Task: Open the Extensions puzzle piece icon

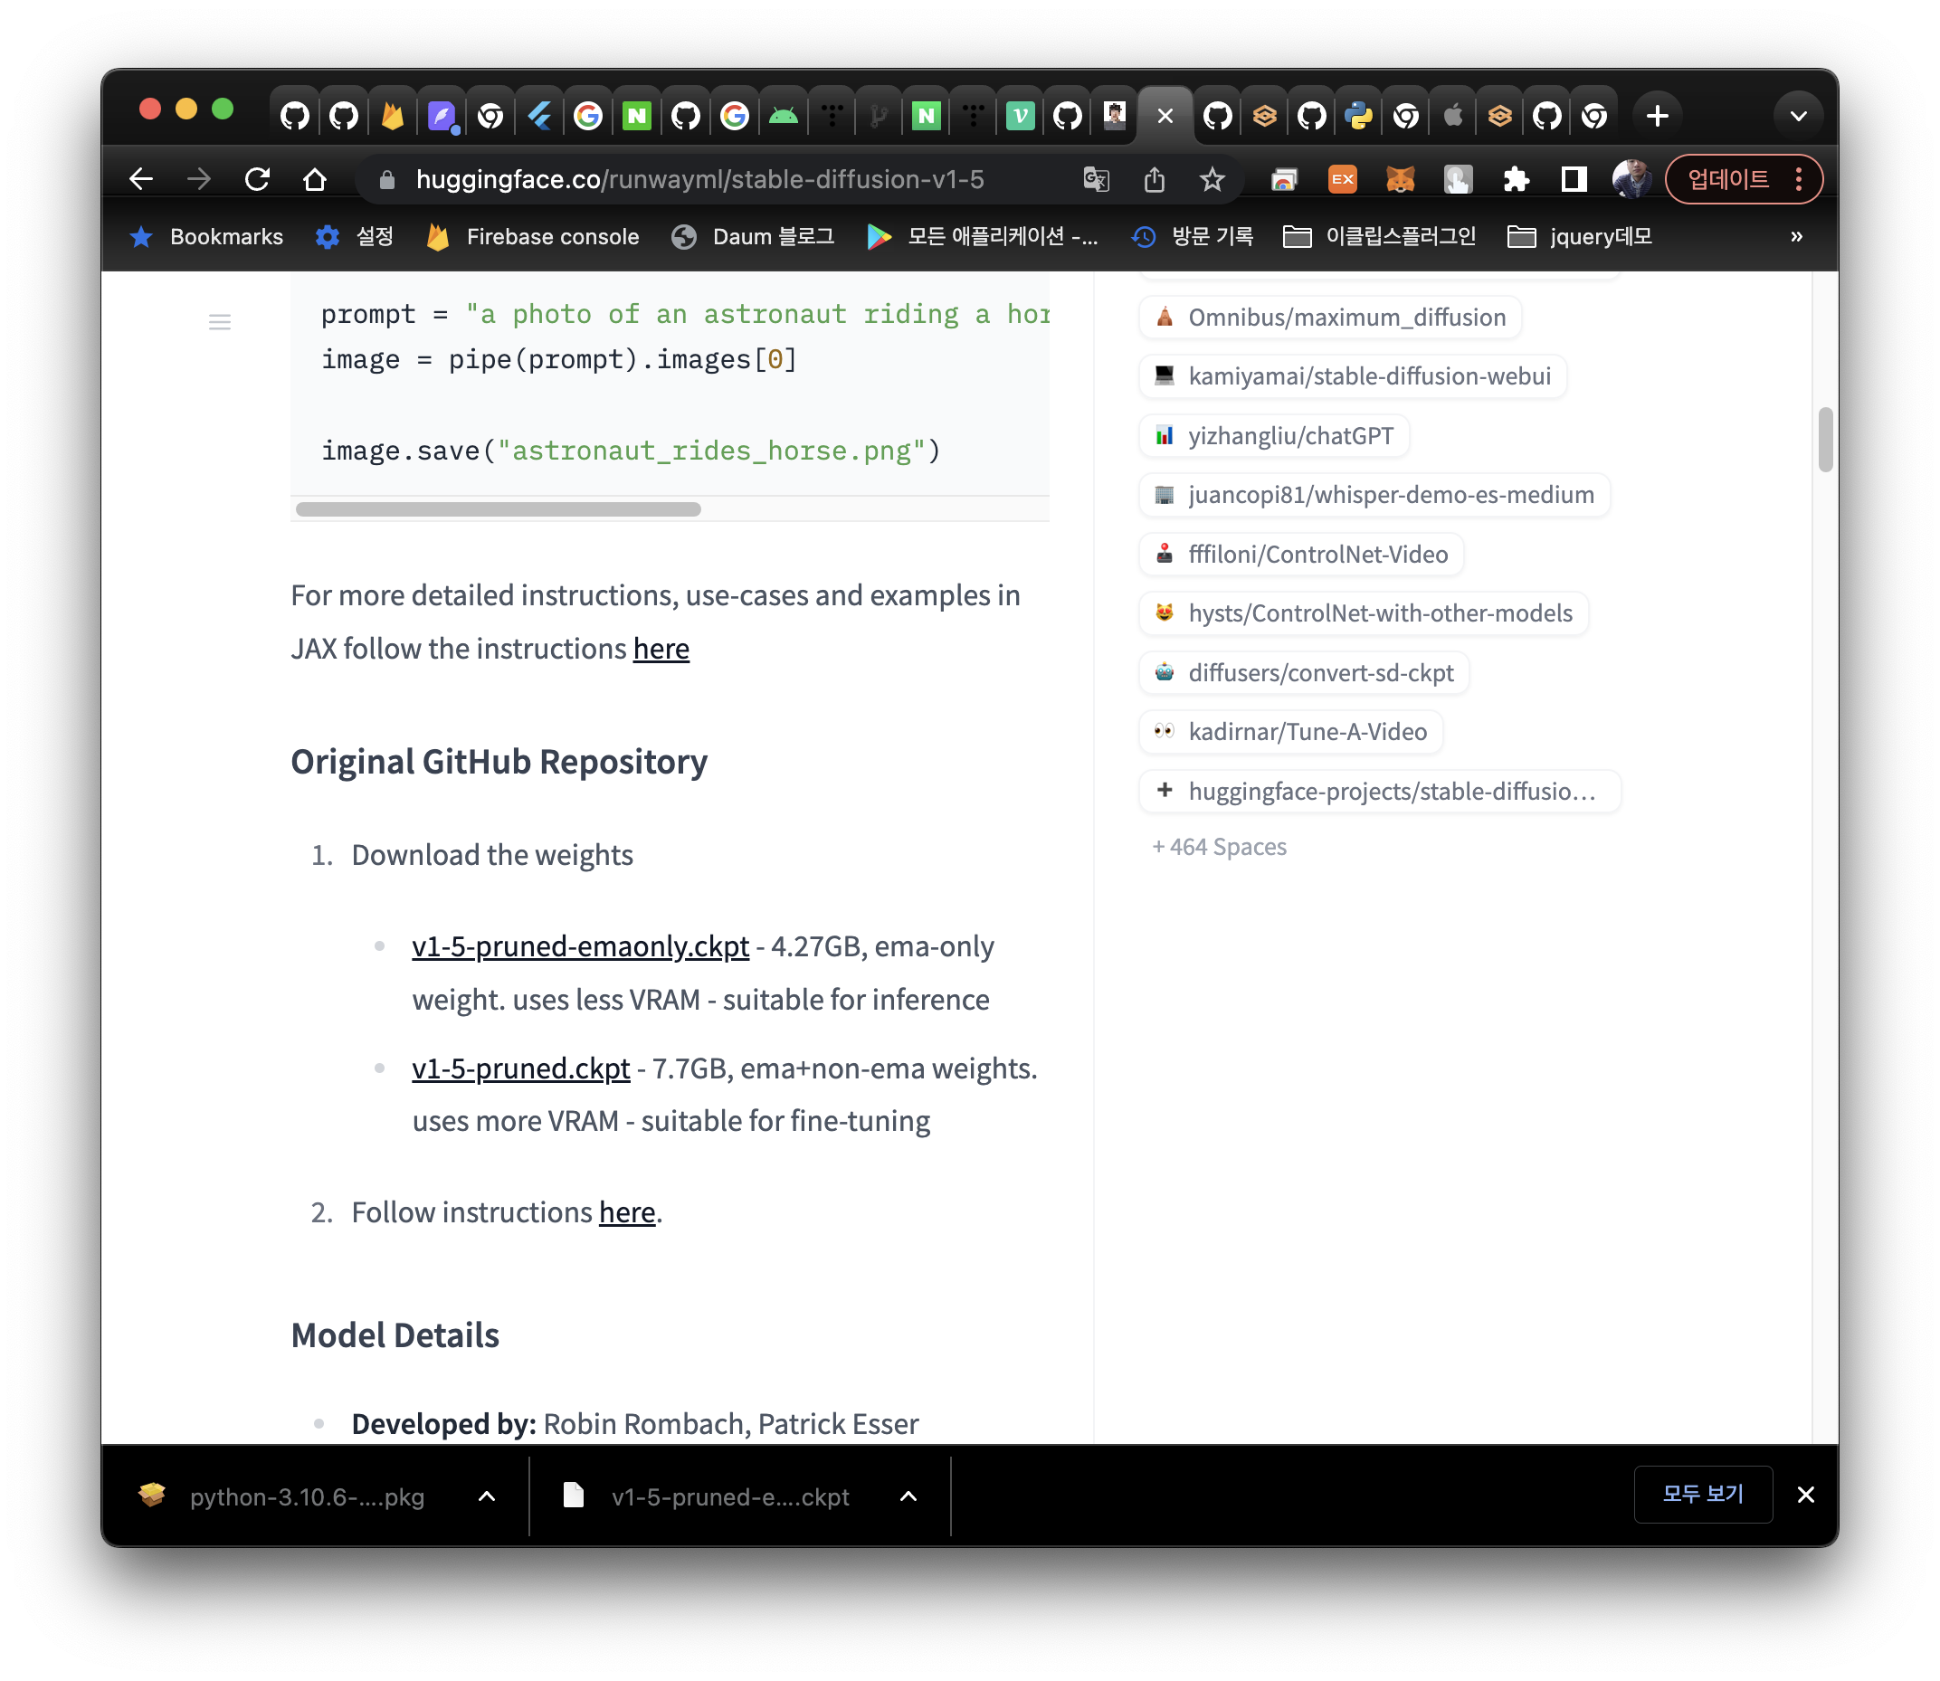Action: point(1516,179)
